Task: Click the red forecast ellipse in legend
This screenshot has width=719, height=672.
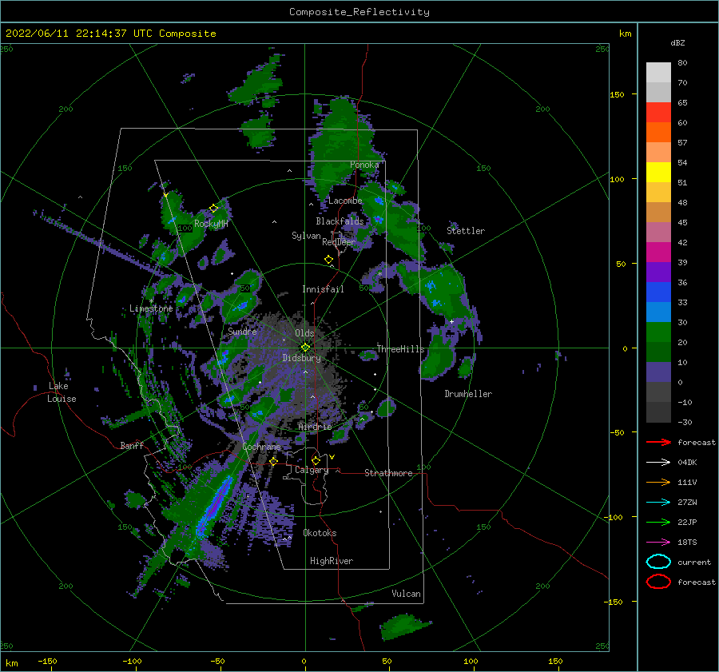Action: (x=658, y=582)
